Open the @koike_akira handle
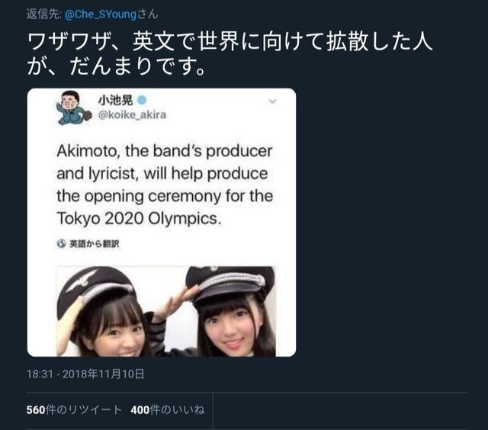This screenshot has width=488, height=430. [132, 115]
